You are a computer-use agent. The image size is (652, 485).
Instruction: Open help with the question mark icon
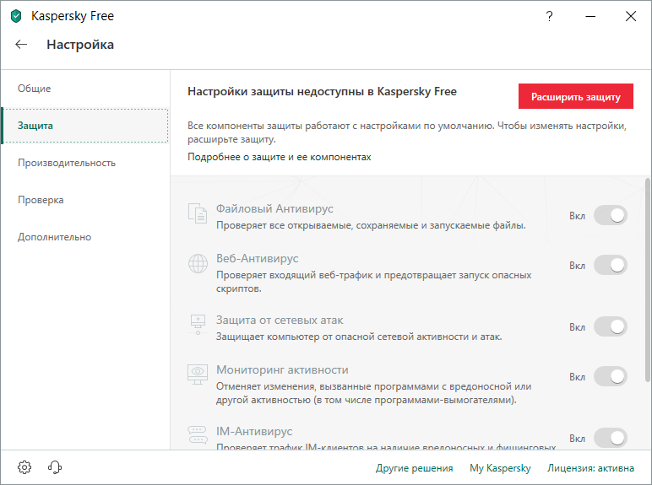550,16
